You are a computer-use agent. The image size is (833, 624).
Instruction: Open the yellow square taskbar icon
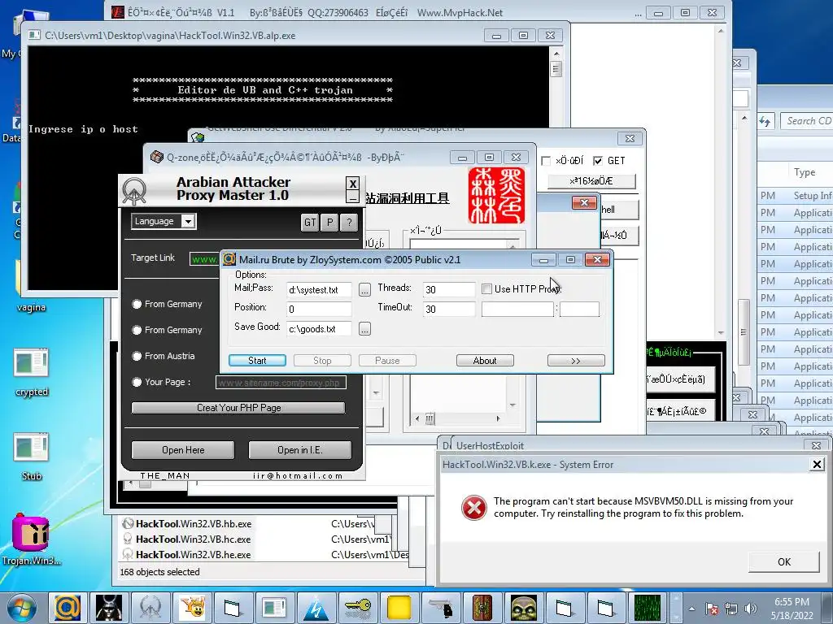[399, 608]
